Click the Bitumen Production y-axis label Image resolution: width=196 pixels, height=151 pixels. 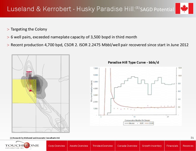[x=92, y=91]
